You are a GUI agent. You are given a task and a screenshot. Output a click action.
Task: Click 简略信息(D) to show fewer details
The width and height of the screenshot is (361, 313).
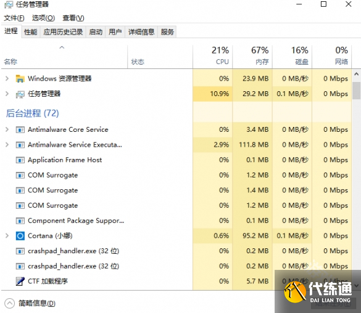(37, 304)
